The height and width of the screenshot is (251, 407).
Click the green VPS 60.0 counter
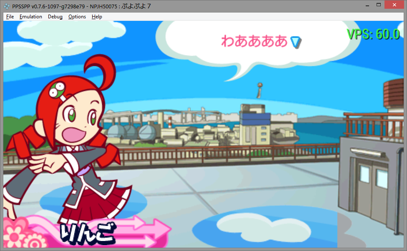[x=373, y=34]
